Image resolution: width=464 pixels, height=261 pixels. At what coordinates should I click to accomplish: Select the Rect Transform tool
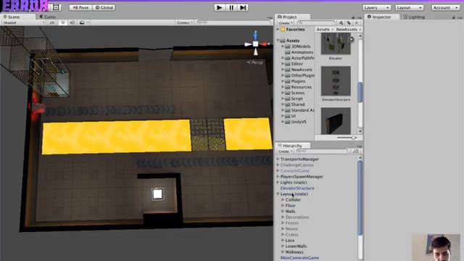tap(57, 7)
